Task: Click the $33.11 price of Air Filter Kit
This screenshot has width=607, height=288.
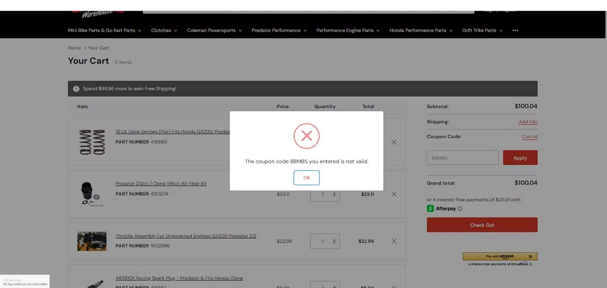Action: pos(283,194)
